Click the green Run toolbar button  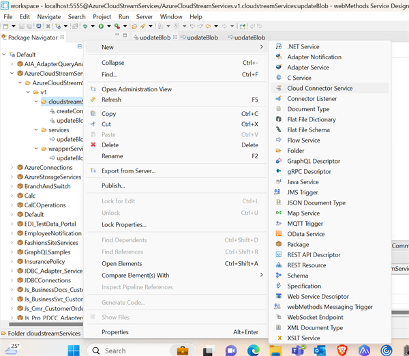tap(101, 26)
